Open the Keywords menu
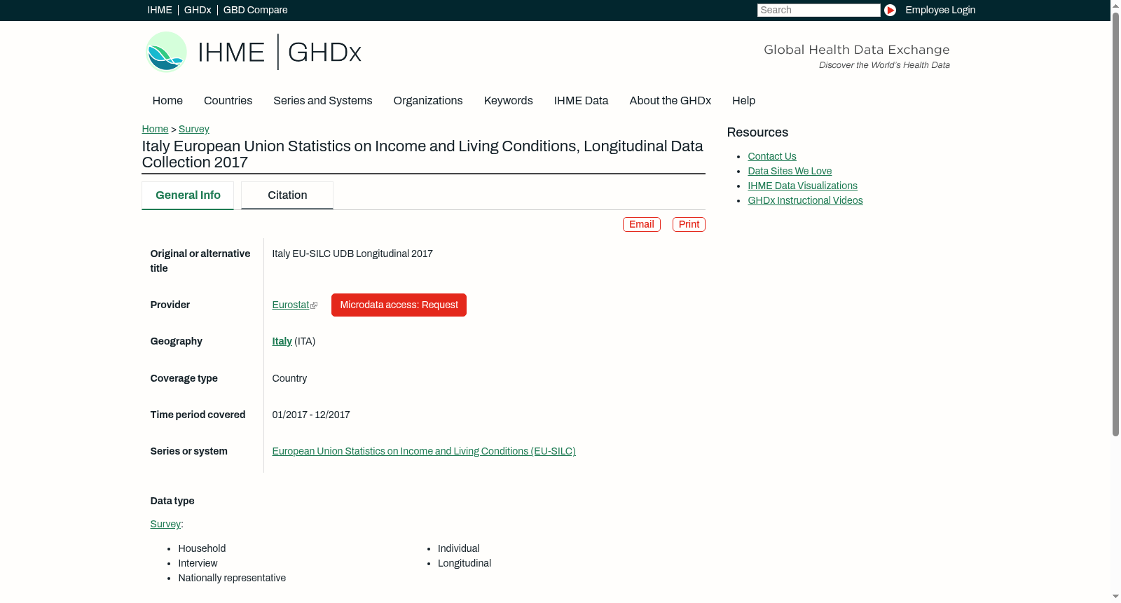This screenshot has height=603, width=1121. [509, 101]
